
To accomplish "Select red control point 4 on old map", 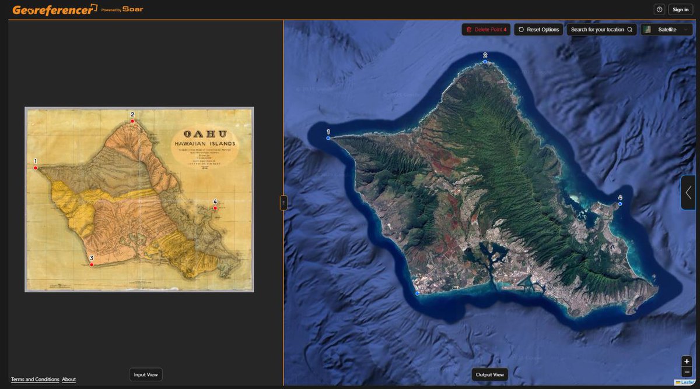I will (215, 208).
